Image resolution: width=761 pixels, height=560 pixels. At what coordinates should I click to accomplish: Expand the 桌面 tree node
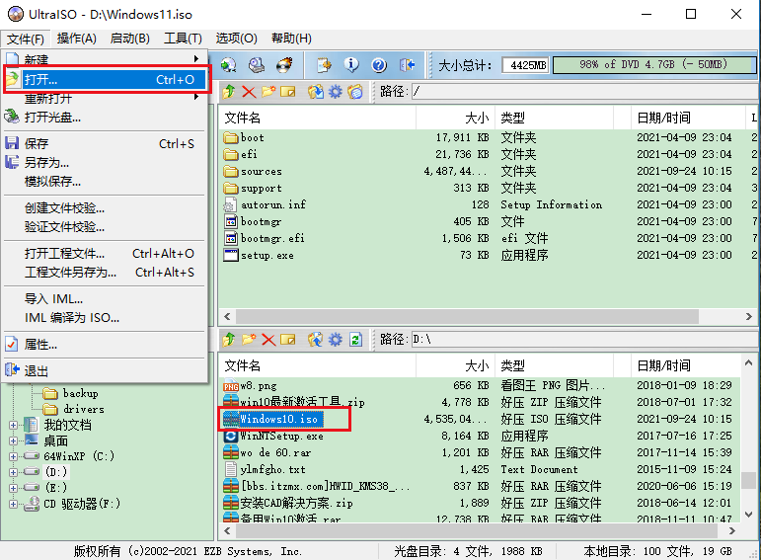14,440
